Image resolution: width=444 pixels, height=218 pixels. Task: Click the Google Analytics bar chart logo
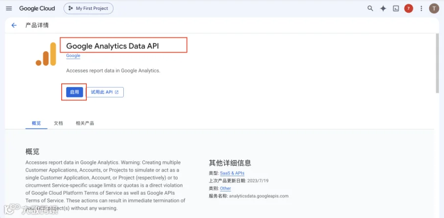(x=46, y=54)
